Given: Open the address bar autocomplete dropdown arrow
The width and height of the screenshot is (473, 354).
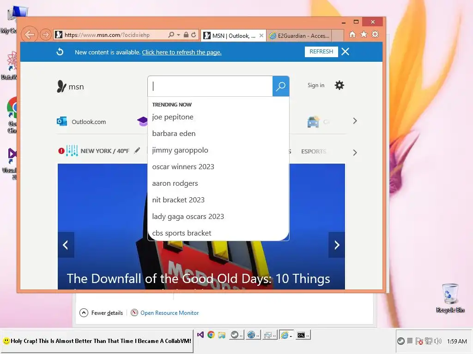Looking at the screenshot, I should click(x=179, y=35).
